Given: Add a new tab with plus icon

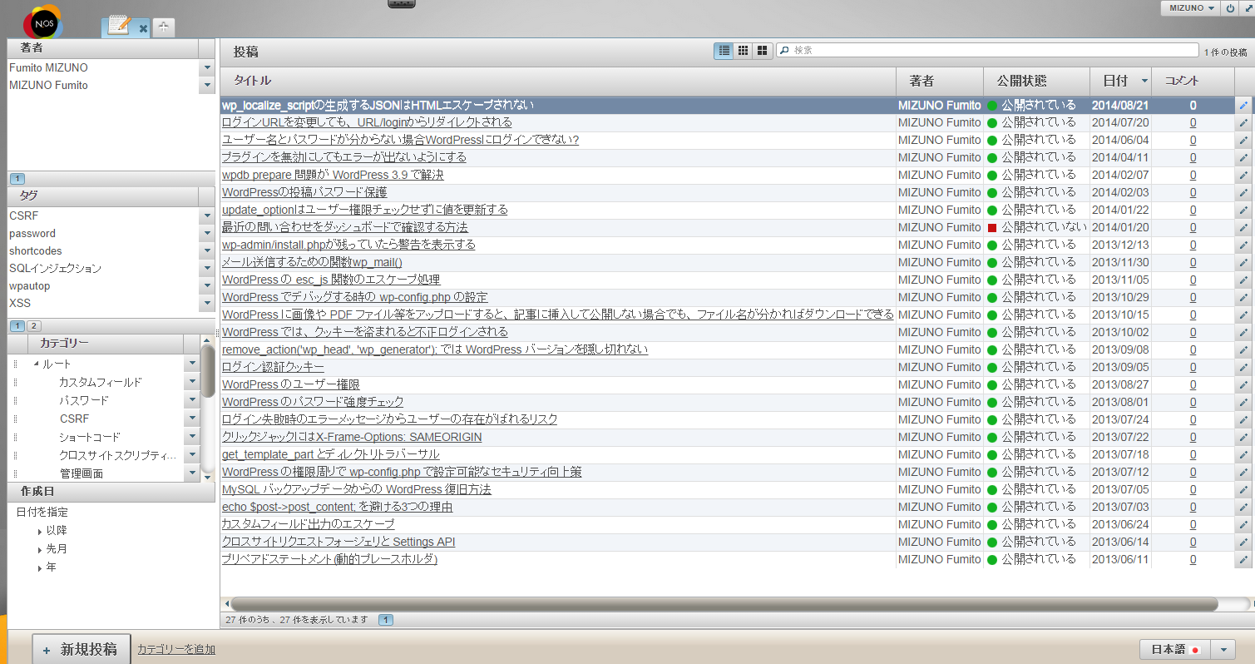Looking at the screenshot, I should coord(164,27).
